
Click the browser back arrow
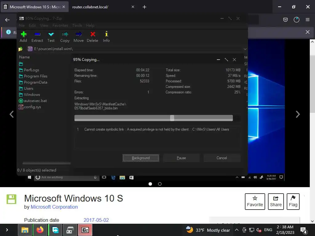point(7,20)
